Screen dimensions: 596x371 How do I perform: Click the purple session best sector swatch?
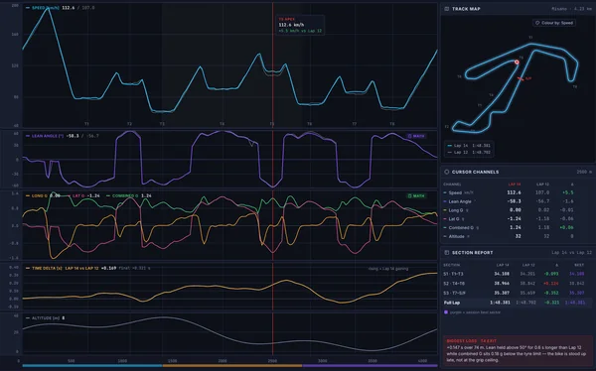click(446, 312)
